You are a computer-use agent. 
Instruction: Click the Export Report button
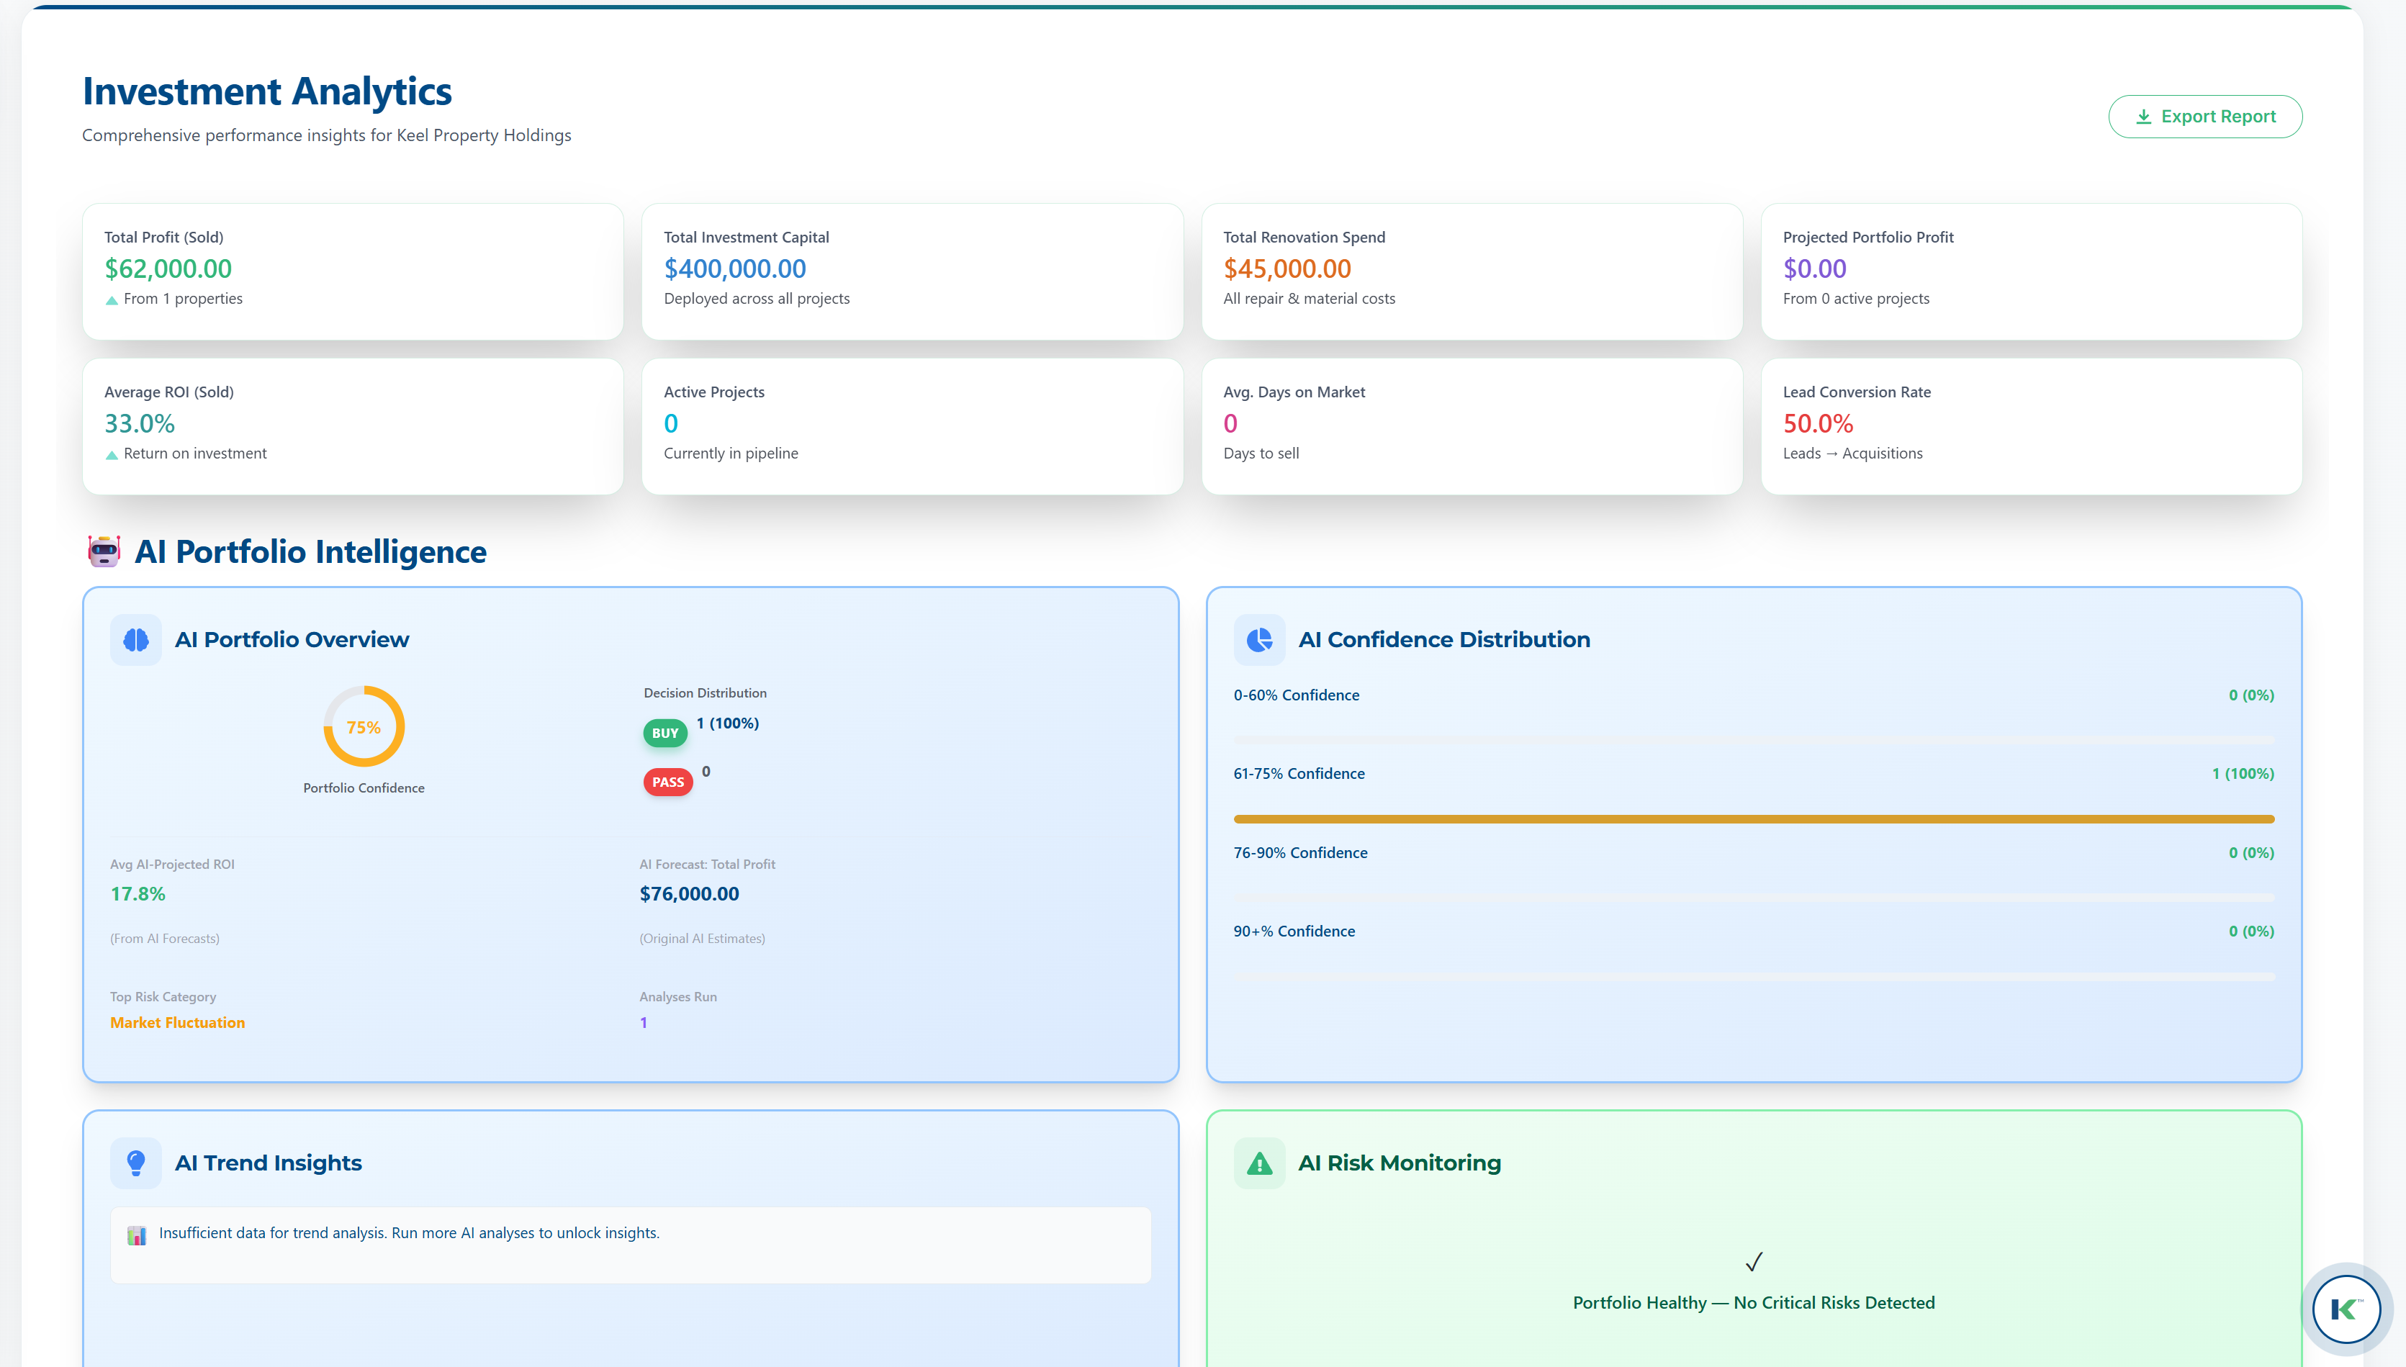pyautogui.click(x=2204, y=117)
